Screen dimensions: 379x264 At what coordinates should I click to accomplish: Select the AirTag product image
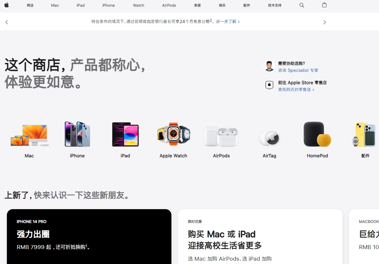click(269, 138)
